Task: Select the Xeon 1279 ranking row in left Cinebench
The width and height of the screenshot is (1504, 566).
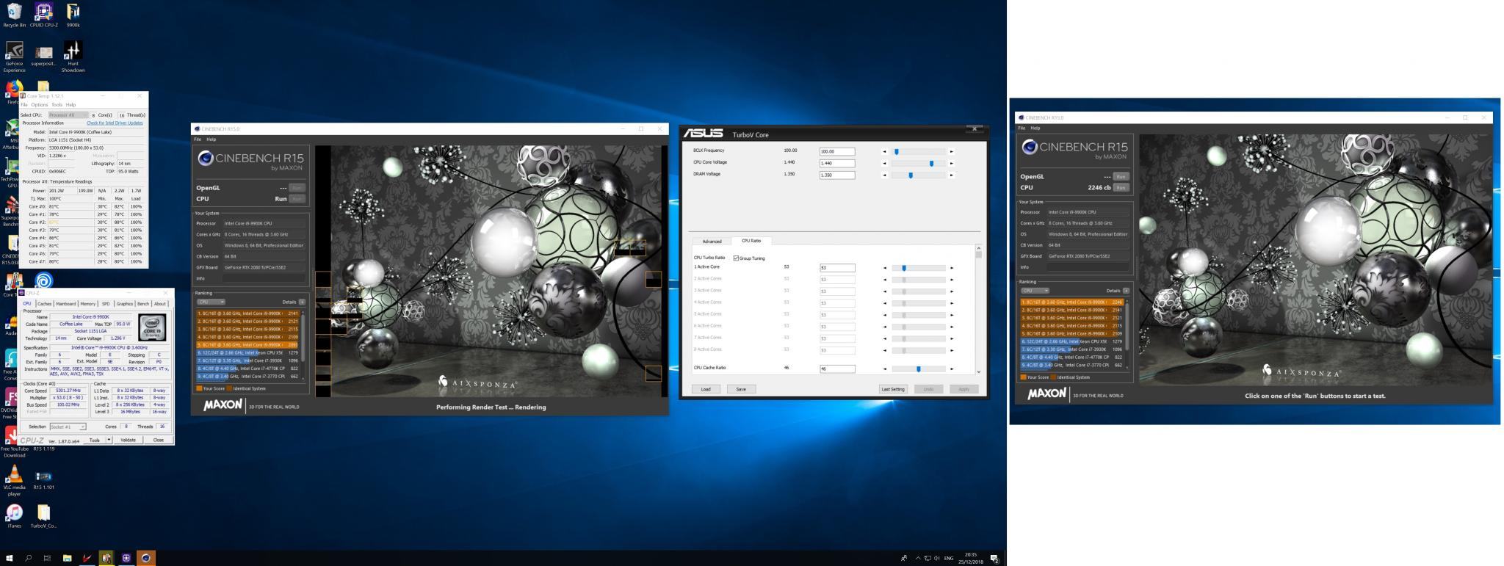Action: coord(247,353)
